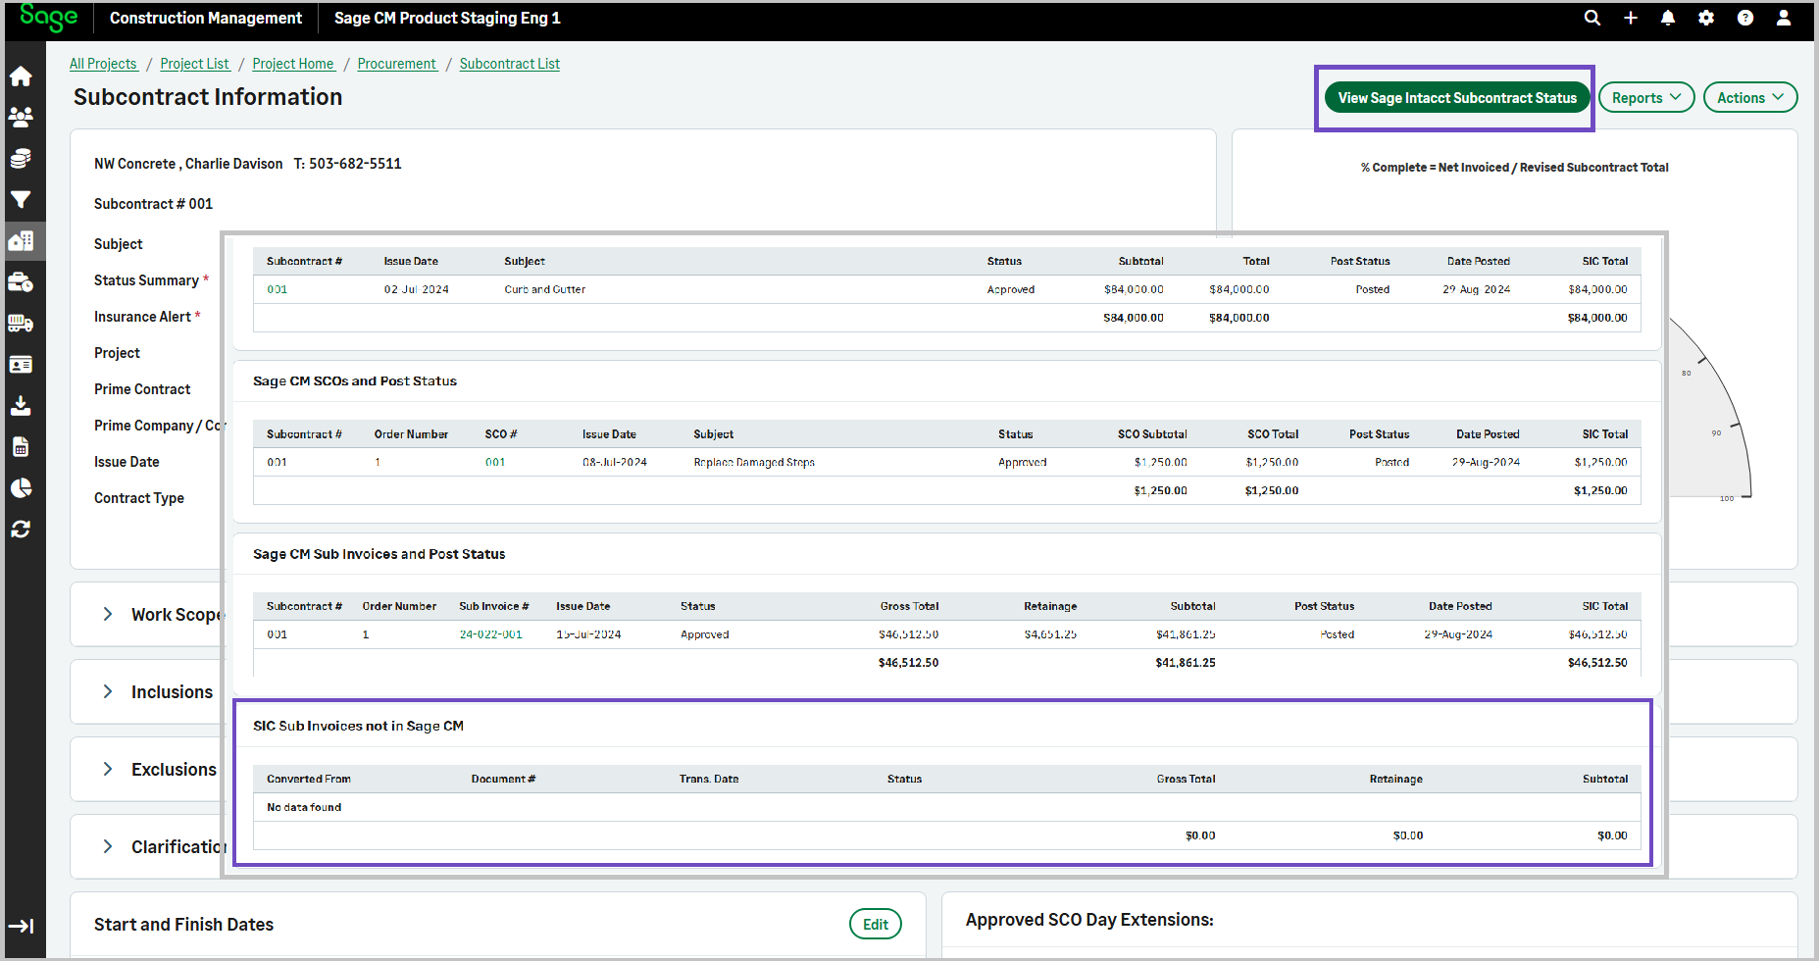1819x961 pixels.
Task: Click the funnel filter icon in sidebar
Action: 21,199
